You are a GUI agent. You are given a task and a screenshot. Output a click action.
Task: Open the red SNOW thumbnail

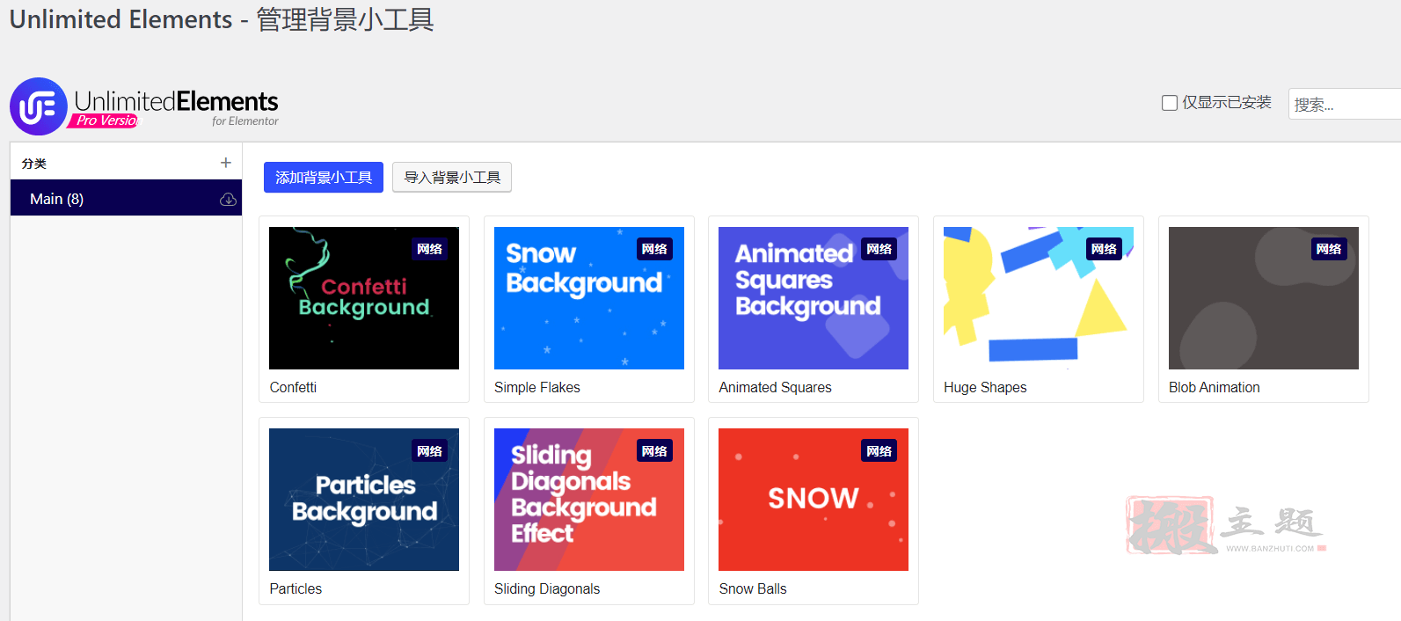click(814, 500)
